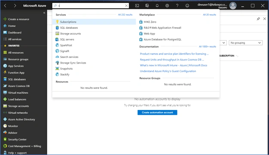Open the portal settings gear

(167, 6)
